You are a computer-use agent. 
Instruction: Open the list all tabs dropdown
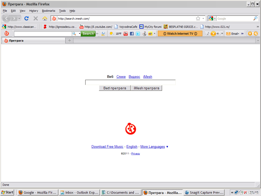tap(258, 41)
